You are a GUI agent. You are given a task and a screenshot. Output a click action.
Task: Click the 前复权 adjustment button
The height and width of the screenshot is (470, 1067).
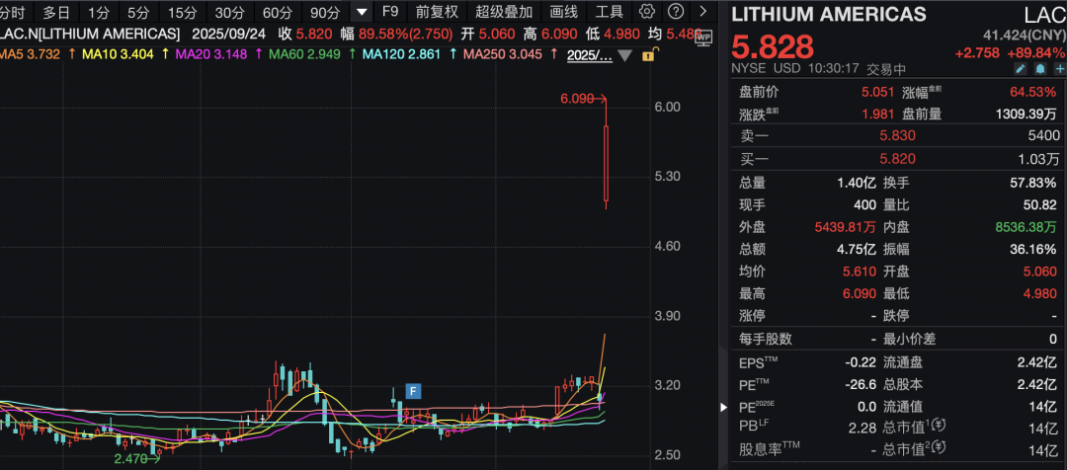tap(438, 12)
